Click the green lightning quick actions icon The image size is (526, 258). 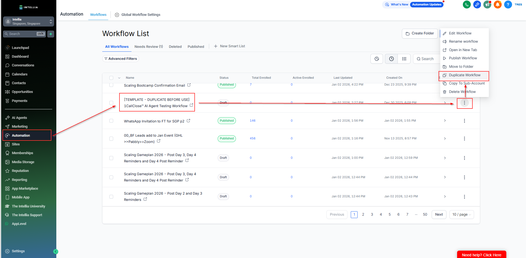click(51, 34)
